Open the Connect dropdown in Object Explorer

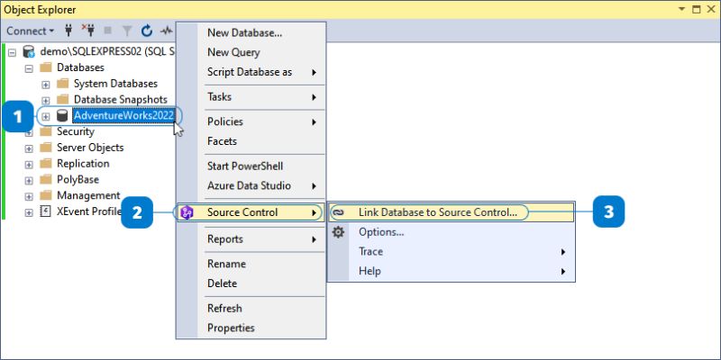[31, 31]
